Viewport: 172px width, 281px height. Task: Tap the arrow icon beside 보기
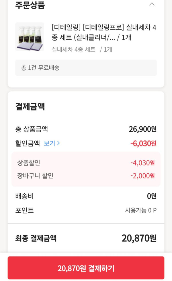click(59, 143)
